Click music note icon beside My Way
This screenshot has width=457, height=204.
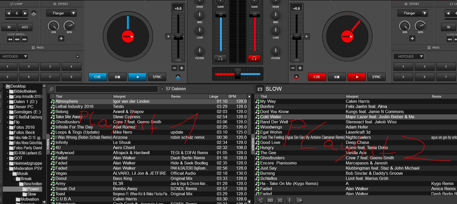[x=257, y=101]
